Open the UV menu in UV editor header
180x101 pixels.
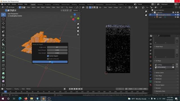click(120, 7)
